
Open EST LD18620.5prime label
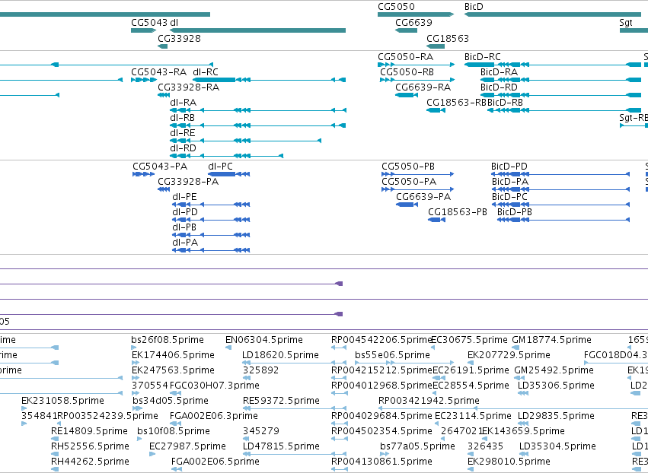(281, 355)
